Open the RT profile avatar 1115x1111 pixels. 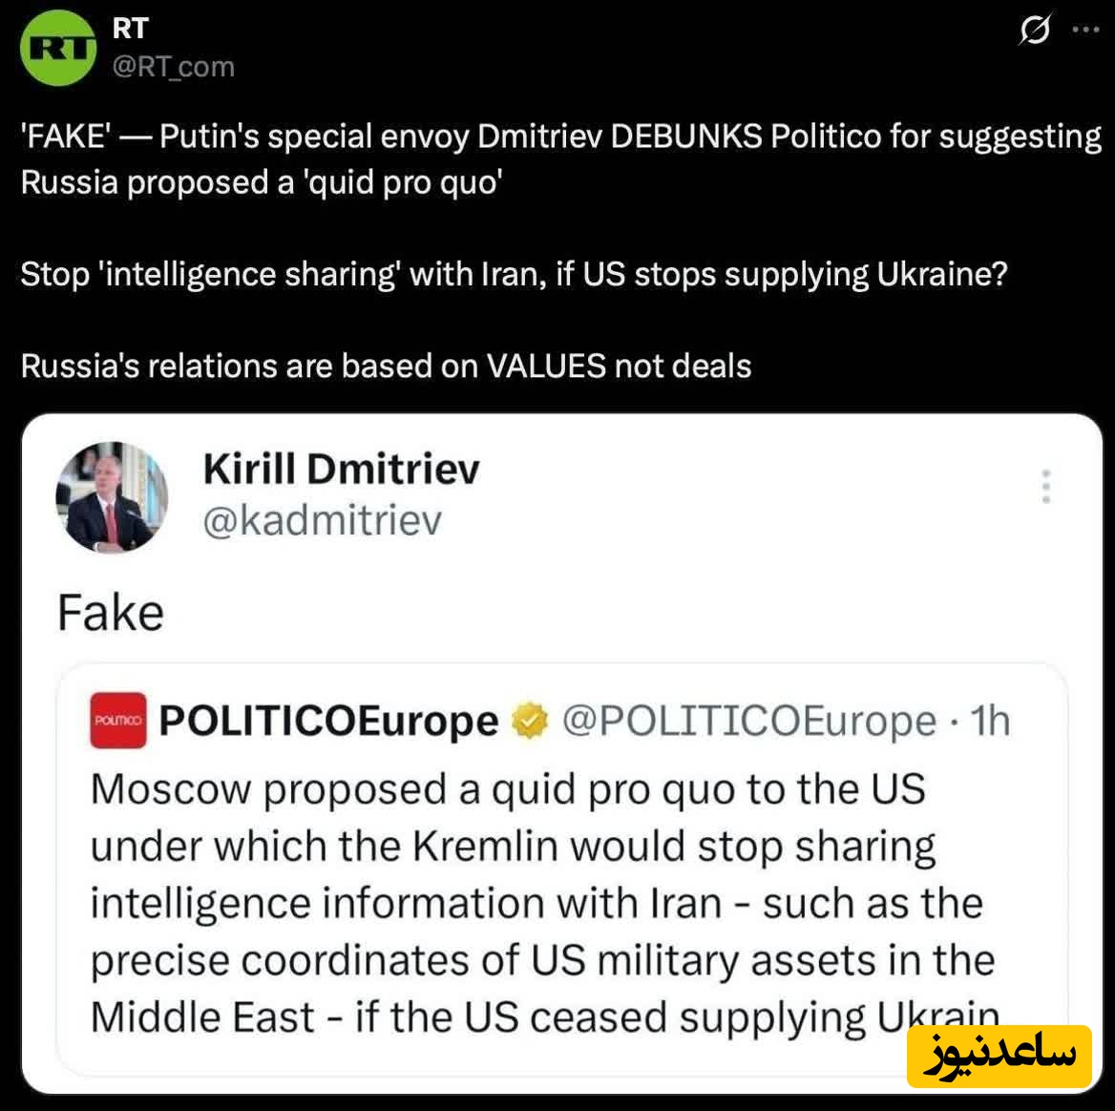tap(58, 48)
